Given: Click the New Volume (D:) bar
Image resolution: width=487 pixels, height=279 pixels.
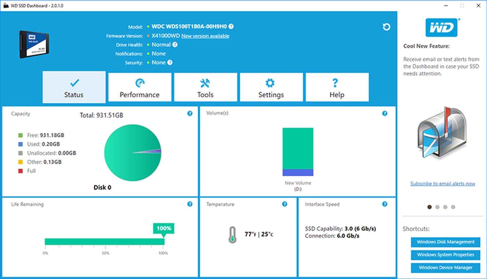Looking at the screenshot, I should tap(298, 152).
